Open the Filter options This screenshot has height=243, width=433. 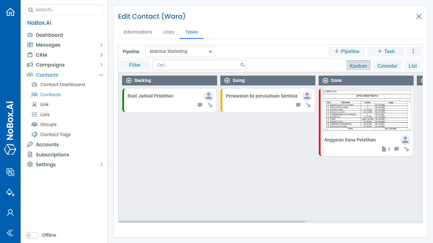click(x=135, y=65)
